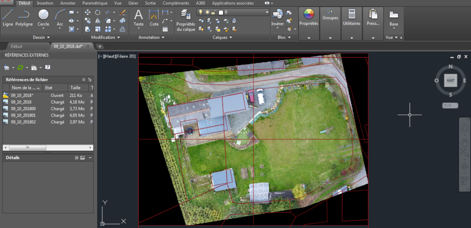Click the Scale tool icon

[x=98, y=29]
